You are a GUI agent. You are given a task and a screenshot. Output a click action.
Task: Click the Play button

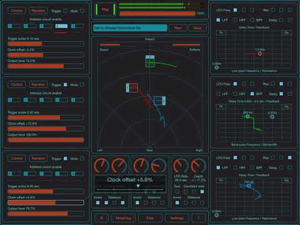(105, 9)
